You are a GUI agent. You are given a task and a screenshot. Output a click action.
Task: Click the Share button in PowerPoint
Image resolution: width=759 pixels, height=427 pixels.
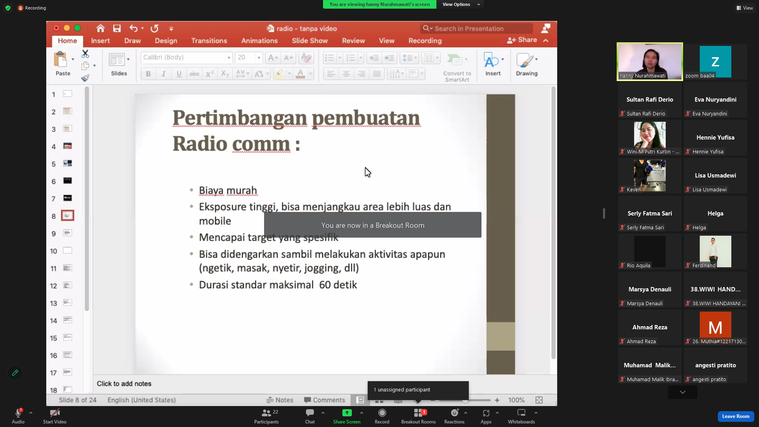tap(522, 40)
